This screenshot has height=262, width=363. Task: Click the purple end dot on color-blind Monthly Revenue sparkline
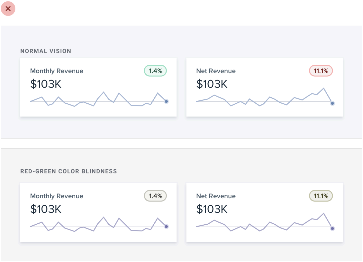click(166, 227)
